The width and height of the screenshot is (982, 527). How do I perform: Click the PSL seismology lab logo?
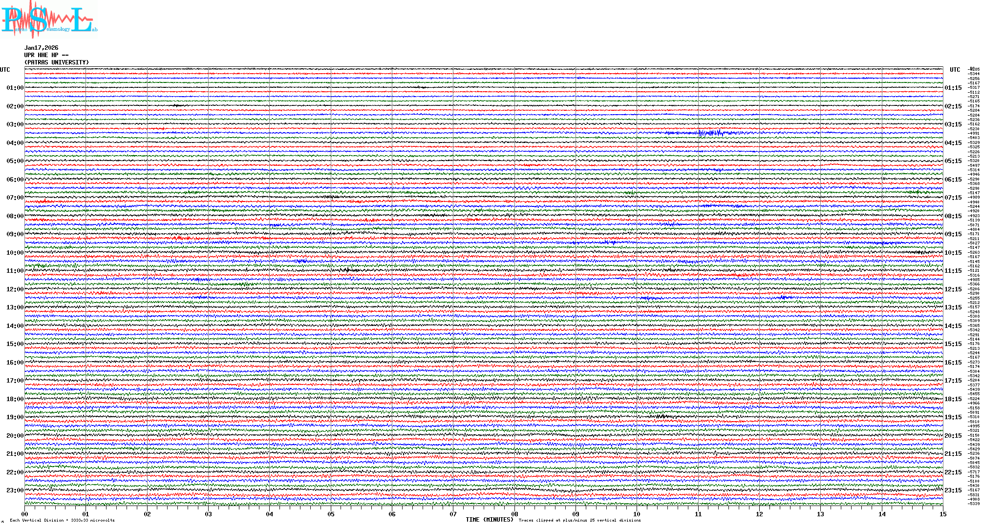[x=48, y=20]
